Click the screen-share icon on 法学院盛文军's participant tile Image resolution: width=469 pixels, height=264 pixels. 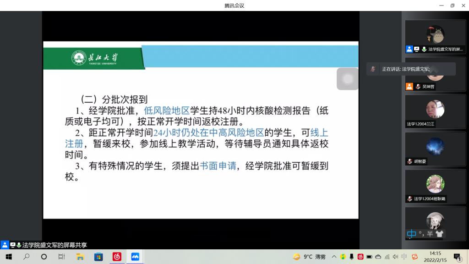[416, 49]
